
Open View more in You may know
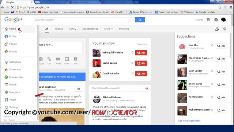point(142,44)
